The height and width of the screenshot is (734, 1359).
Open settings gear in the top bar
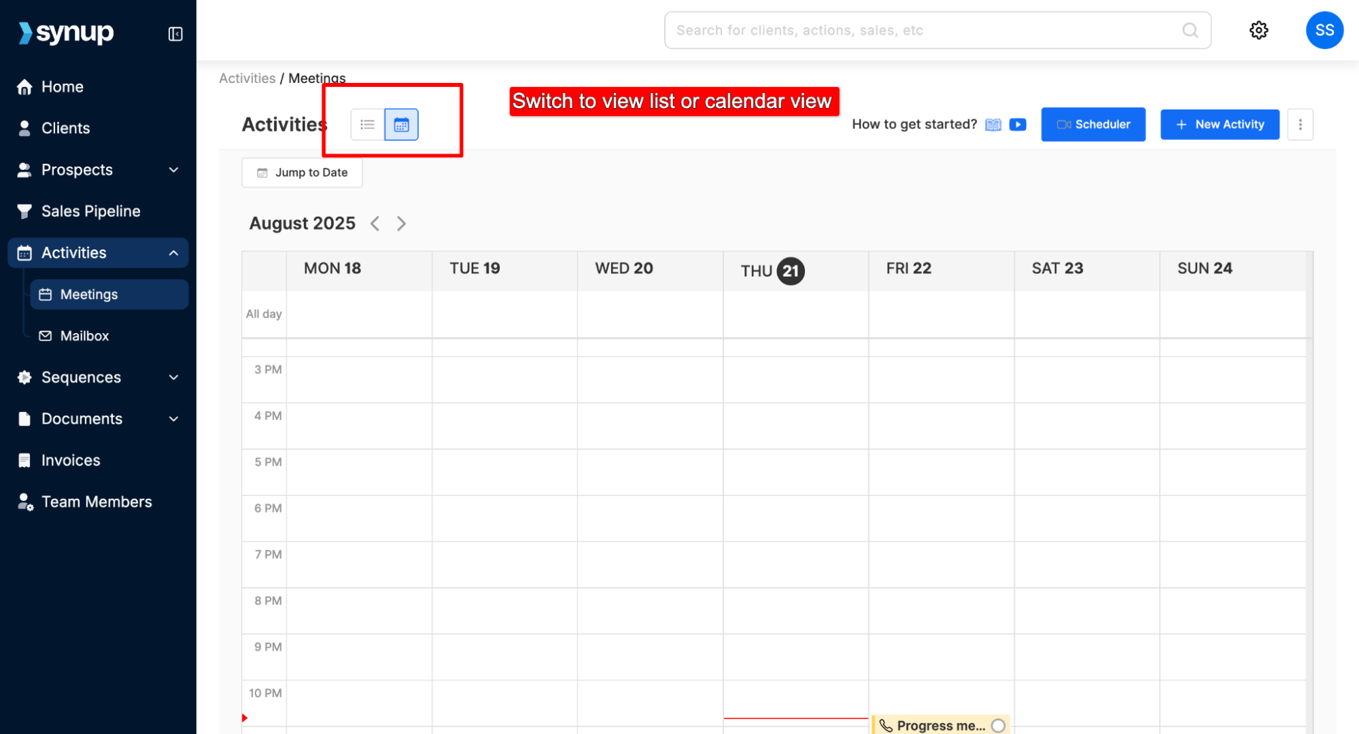[1258, 30]
